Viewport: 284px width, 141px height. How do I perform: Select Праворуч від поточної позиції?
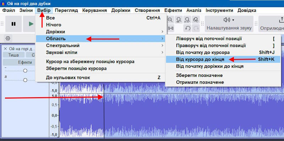[223, 46]
